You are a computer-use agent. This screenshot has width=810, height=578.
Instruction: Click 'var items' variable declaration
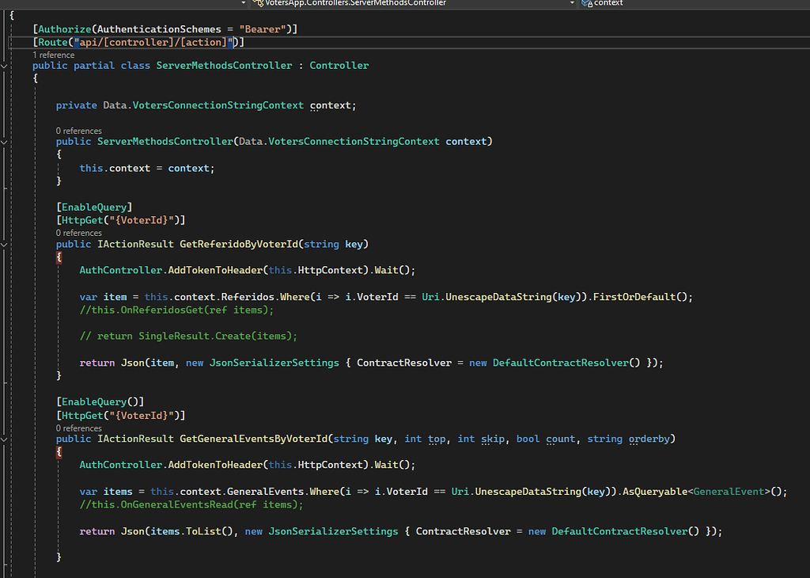tap(106, 492)
